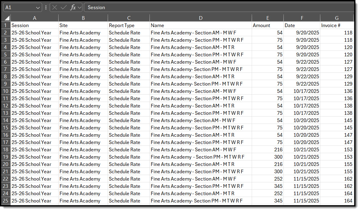Select column G header for Invoice #
Image resolution: width=360 pixels, height=211 pixels.
pos(337,18)
